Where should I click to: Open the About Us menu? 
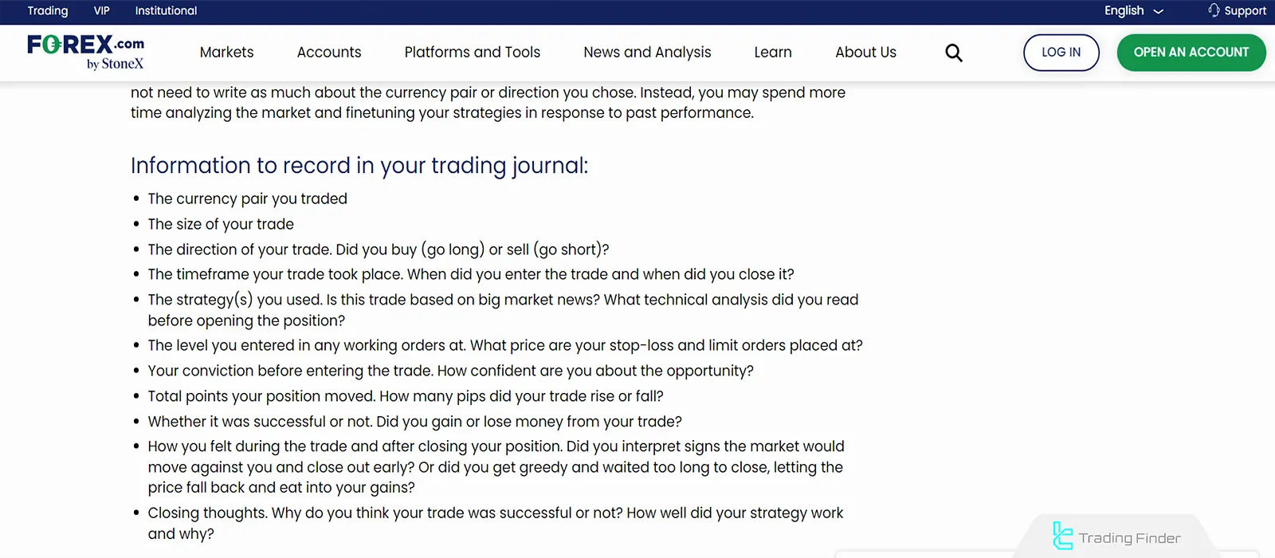click(x=865, y=52)
